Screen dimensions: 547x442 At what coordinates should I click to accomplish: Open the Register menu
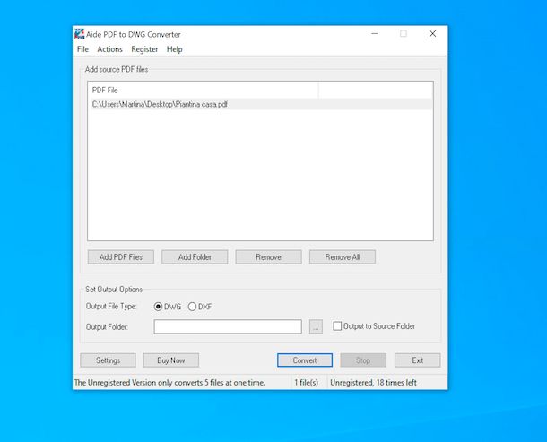pyautogui.click(x=144, y=49)
